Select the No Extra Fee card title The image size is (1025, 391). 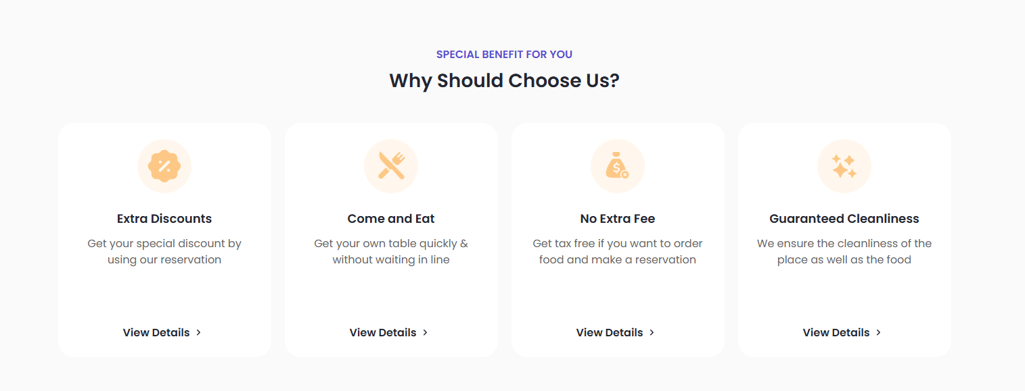[618, 219]
